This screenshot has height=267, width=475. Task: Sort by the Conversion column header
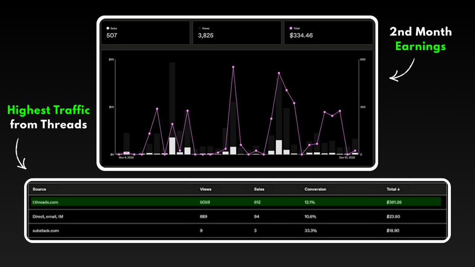315,189
